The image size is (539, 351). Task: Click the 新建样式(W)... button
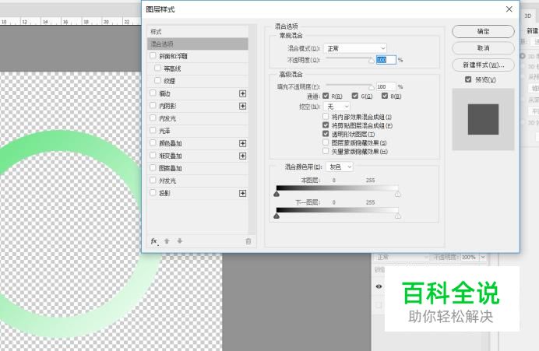tap(483, 65)
